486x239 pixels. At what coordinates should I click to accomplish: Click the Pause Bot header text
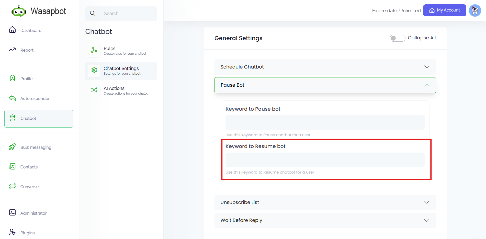tap(232, 85)
